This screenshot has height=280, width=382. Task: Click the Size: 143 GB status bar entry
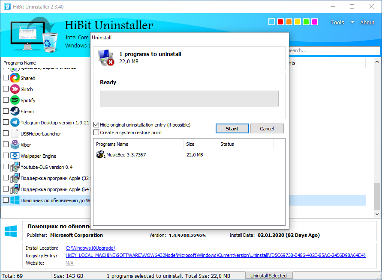[68, 276]
